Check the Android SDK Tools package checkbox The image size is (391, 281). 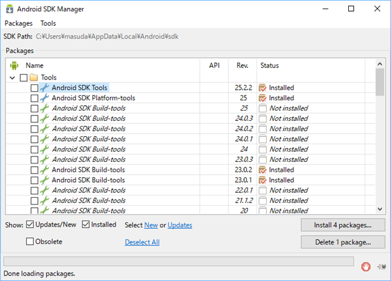pos(34,88)
